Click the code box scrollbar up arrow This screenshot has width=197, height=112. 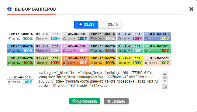pos(164,74)
